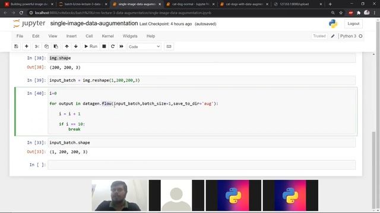Open the browser three-dot menu

(x=375, y=13)
